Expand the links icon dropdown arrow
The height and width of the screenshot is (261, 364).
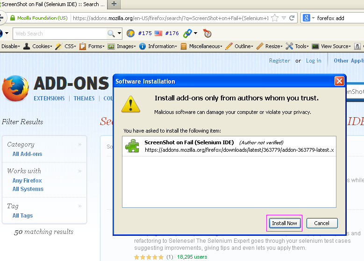click(x=196, y=33)
